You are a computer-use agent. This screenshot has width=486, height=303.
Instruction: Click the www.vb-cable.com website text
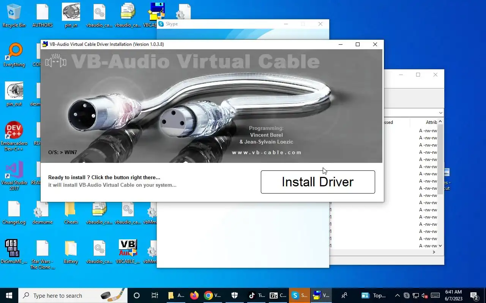pos(267,153)
